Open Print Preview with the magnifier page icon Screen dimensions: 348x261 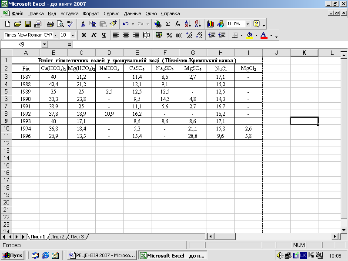pos(60,24)
